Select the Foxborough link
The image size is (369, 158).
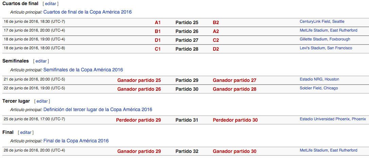point(339,39)
